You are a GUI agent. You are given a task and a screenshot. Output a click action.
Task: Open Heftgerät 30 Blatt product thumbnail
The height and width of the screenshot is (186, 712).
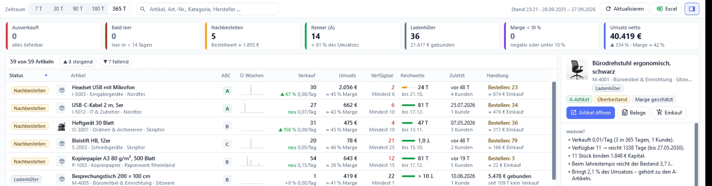(x=62, y=126)
